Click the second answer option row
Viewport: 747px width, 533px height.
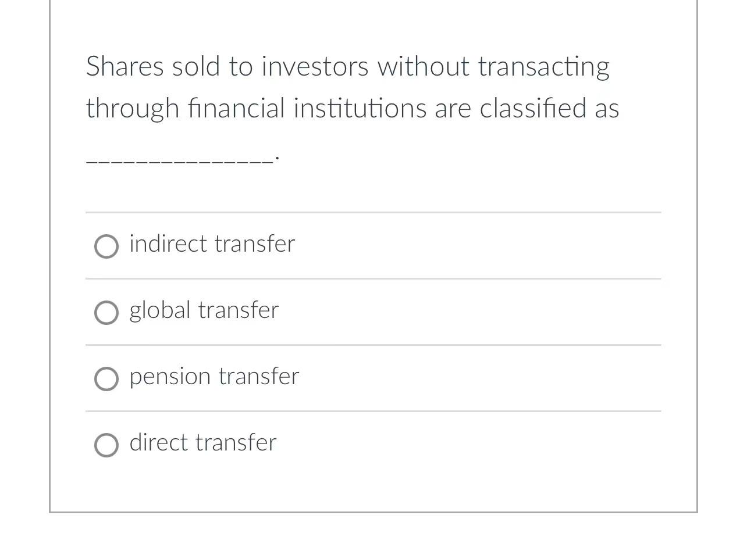[372, 312]
